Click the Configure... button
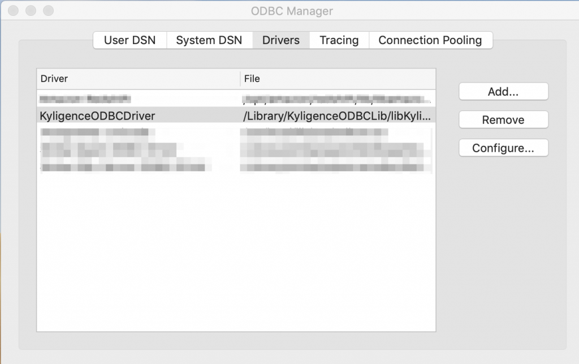This screenshot has height=364, width=579. tap(503, 148)
